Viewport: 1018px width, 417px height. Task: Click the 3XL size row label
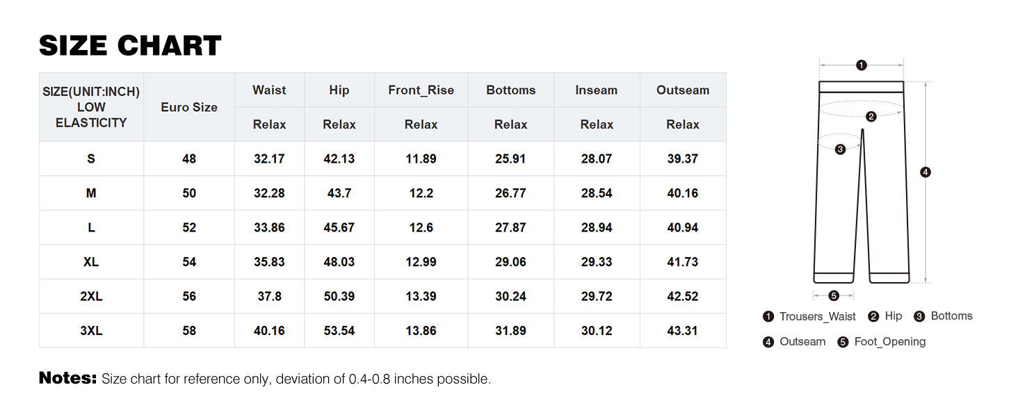coord(91,331)
